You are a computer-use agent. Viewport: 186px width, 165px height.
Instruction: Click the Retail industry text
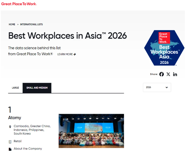(x=18, y=141)
